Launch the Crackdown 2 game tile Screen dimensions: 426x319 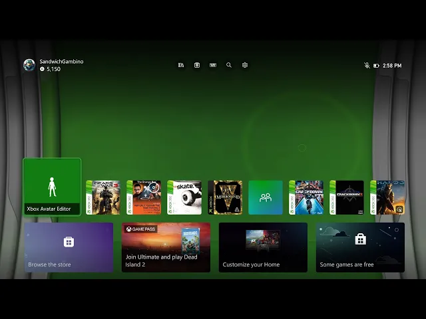(x=347, y=197)
